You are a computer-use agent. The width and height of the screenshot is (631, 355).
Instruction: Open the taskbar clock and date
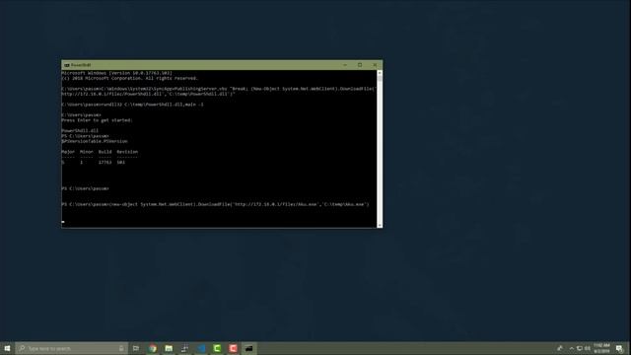(x=601, y=348)
